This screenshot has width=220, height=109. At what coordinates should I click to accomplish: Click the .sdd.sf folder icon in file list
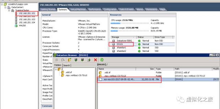100,72
